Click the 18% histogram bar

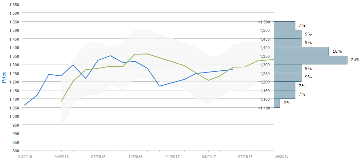[301, 51]
